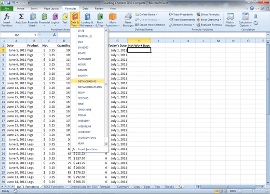Image resolution: width=270 pixels, height=194 pixels.
Task: Click the Undo arrow icon
Action: 14,3
